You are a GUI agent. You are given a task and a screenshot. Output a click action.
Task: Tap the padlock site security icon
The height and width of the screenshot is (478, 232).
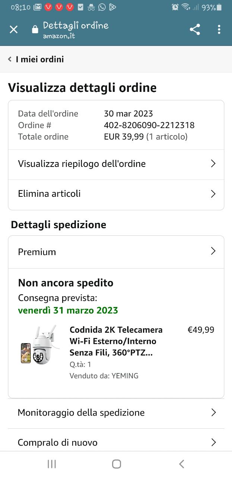click(x=35, y=30)
